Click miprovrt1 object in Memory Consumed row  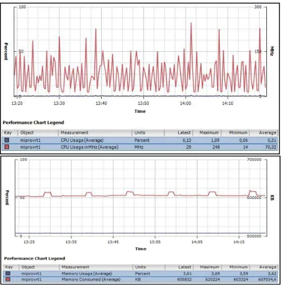click(x=31, y=279)
